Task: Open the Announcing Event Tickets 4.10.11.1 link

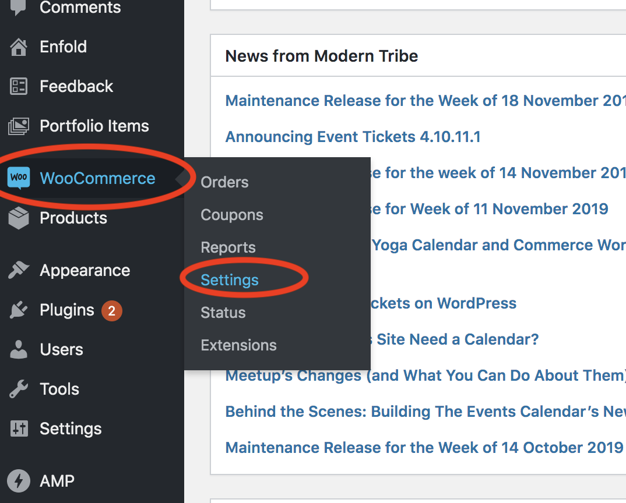Action: [x=353, y=137]
